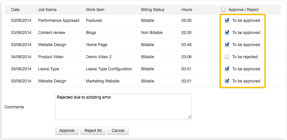287x140 pixels.
Task: Click the Approve button
Action: pos(67,131)
